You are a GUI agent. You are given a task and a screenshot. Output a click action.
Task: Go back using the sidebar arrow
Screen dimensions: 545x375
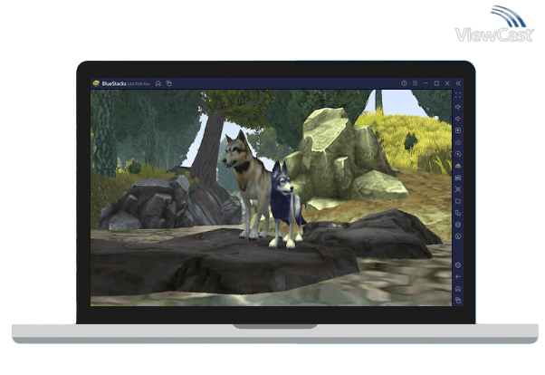click(x=458, y=277)
